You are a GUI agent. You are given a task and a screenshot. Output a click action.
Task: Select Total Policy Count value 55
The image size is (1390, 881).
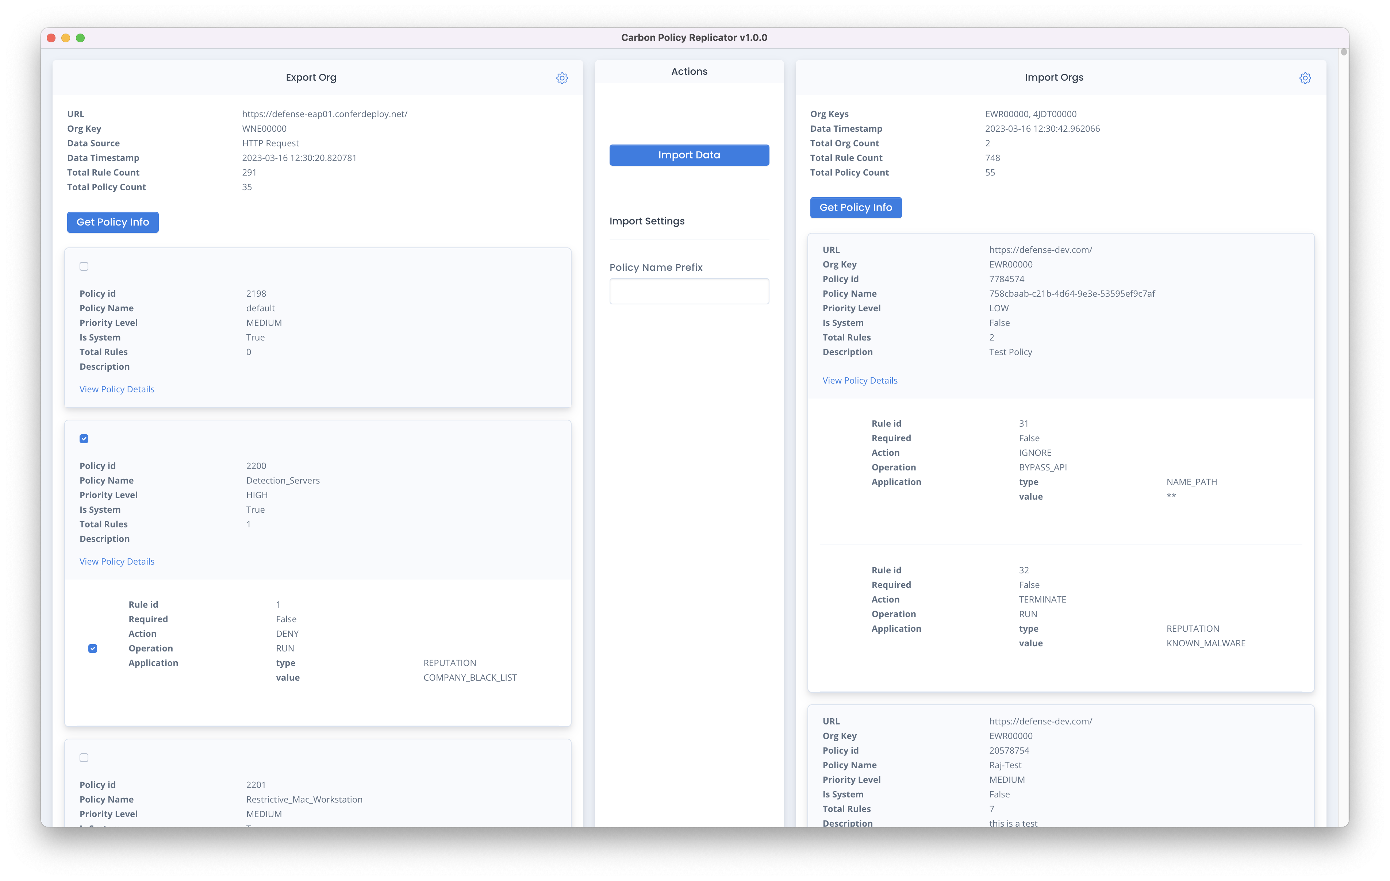pyautogui.click(x=990, y=172)
